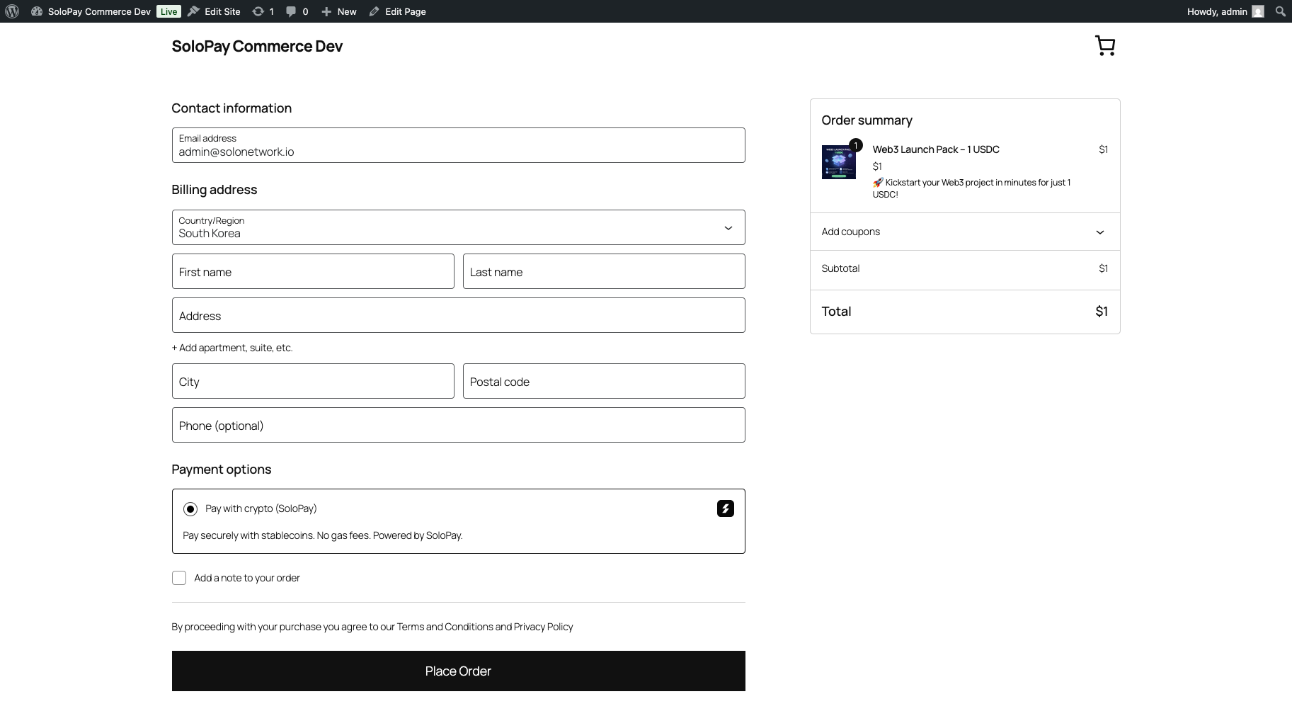
Task: Click the SoloPay Commerce Dev site title
Action: 257,46
